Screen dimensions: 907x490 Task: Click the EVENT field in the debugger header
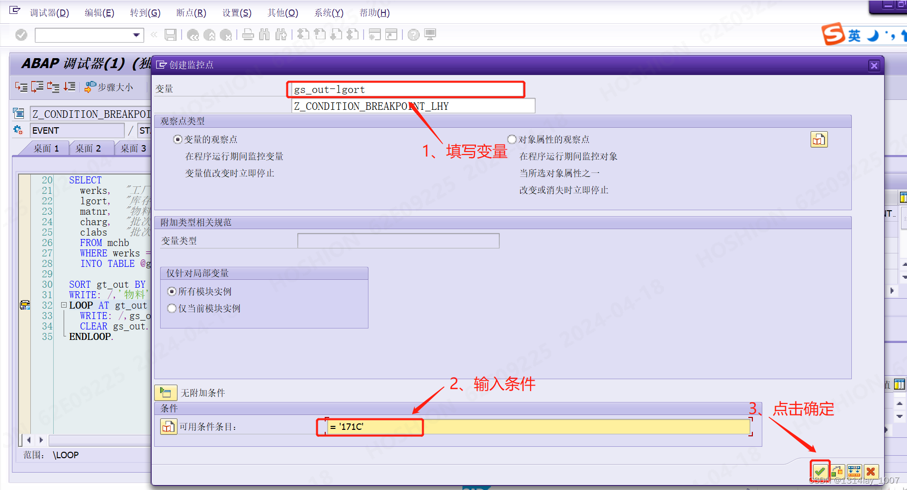(x=77, y=130)
